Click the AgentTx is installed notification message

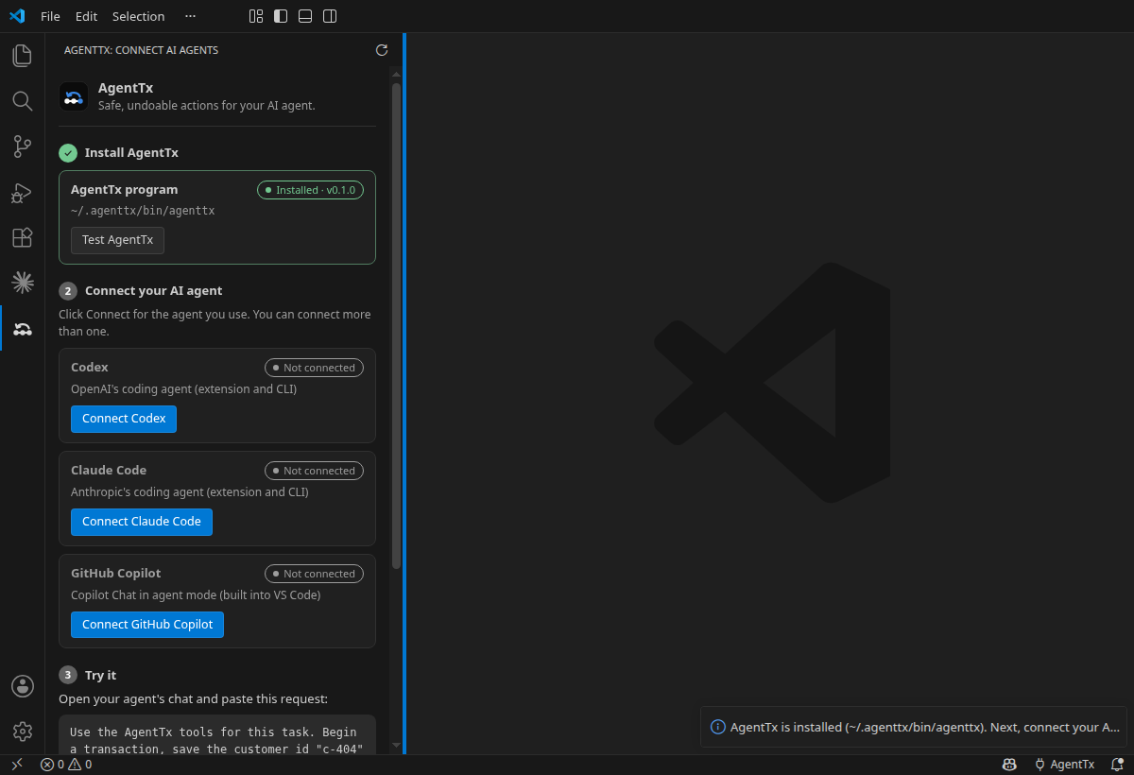(x=925, y=728)
